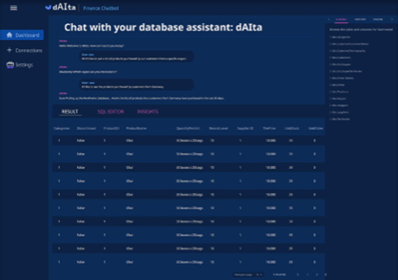Expand the dbo.Territories table
Screen dimensions: 398x280
coord(339,119)
